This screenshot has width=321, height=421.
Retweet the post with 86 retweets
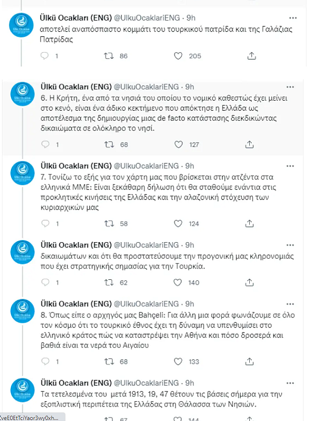tap(109, 56)
